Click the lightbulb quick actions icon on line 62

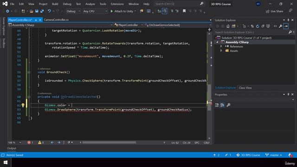[x=23, y=105]
